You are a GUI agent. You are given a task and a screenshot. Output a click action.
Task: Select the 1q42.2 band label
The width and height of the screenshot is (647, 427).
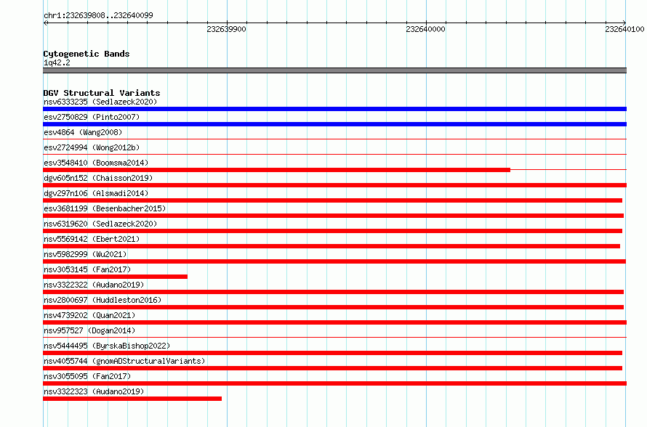[57, 62]
